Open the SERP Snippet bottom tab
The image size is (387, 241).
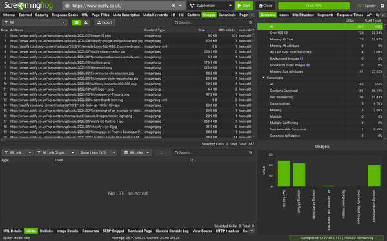114,231
